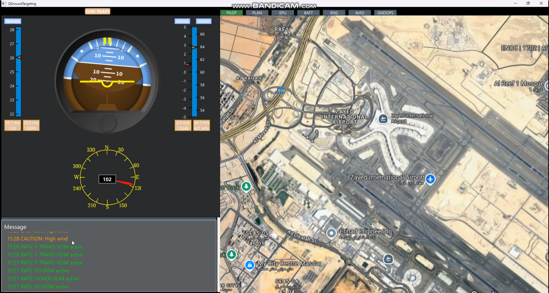
Task: Click the E10 highway shield on map
Action: click(282, 90)
